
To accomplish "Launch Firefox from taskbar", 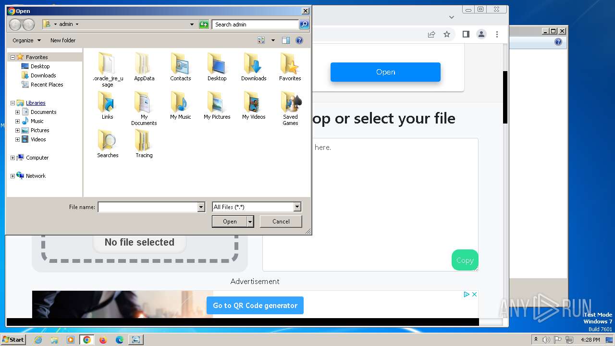I will tap(103, 340).
